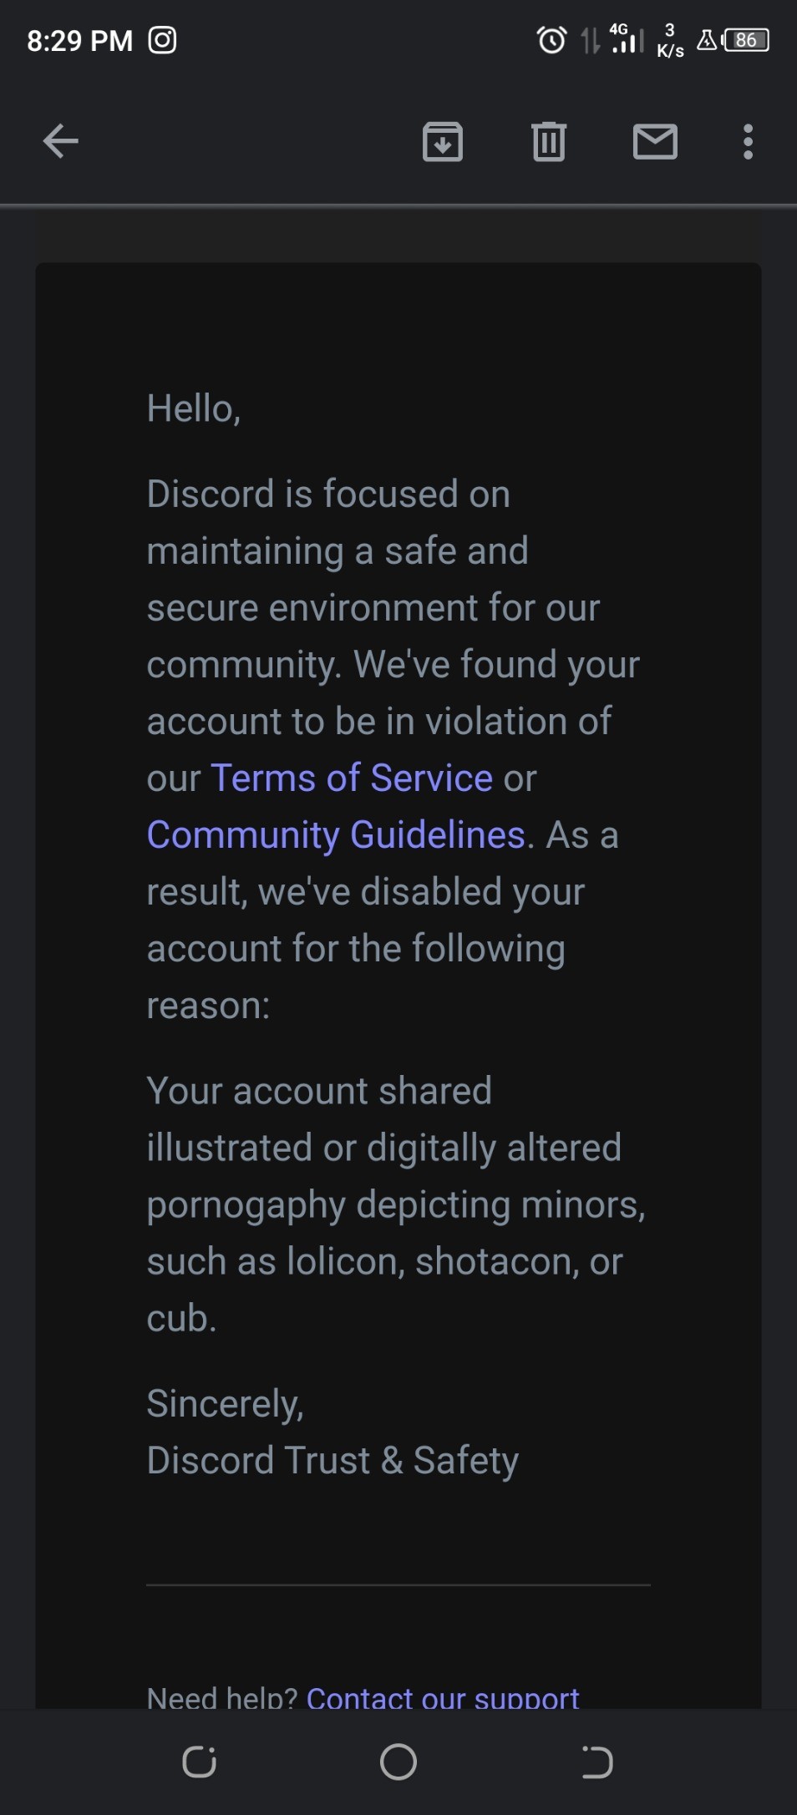Screen dimensions: 797x1815
Task: Mark the email as unread
Action: pyautogui.click(x=655, y=141)
